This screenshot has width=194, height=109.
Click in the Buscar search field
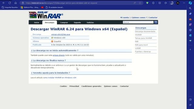click(x=138, y=22)
